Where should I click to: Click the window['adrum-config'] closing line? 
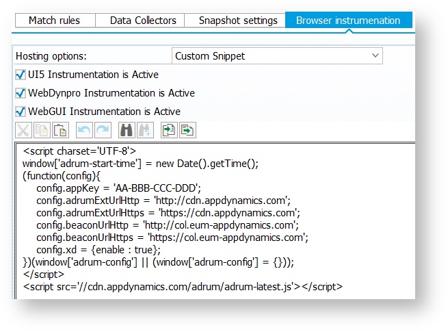[x=158, y=262]
